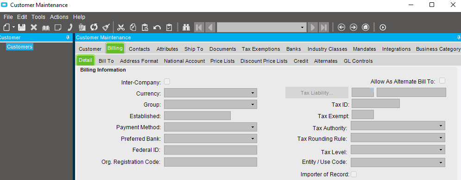Toggle the Inter-Company checkbox
Screen dimensions: 461x180
pyautogui.click(x=167, y=82)
